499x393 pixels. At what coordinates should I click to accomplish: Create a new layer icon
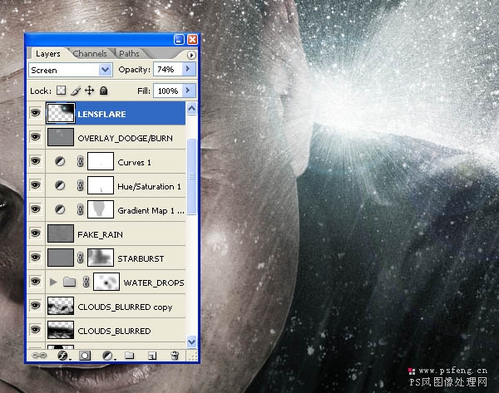pyautogui.click(x=152, y=356)
